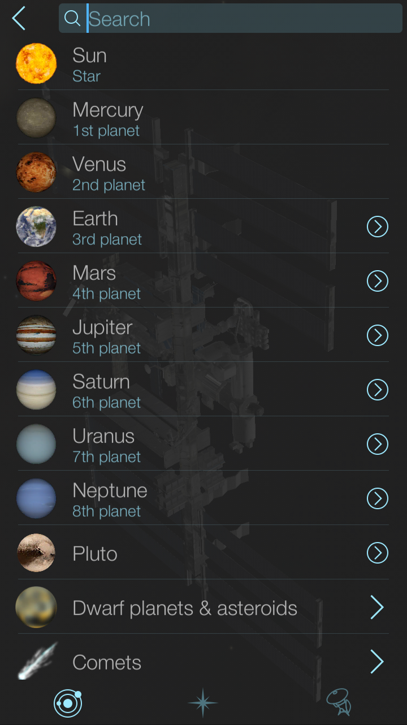The width and height of the screenshot is (407, 725).
Task: Tap the circled arrow beside Uranus
Action: [x=378, y=445]
